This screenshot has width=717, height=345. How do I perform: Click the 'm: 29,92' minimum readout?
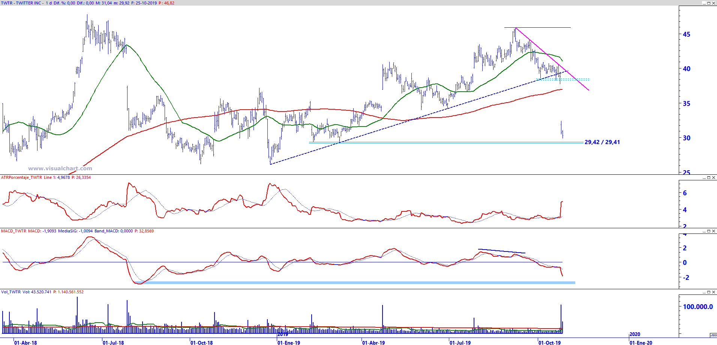click(121, 3)
